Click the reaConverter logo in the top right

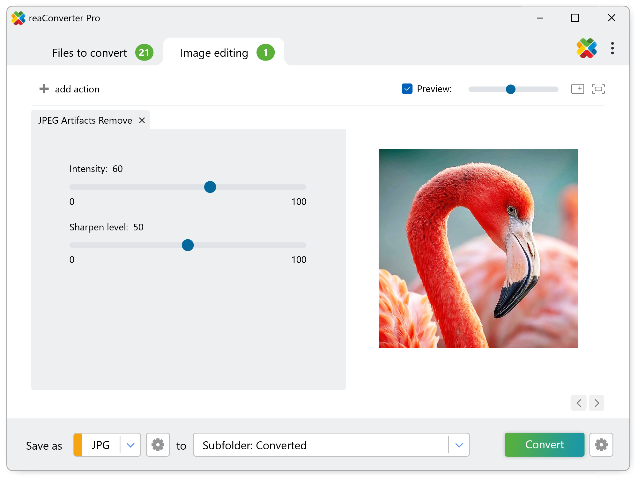[x=586, y=48]
